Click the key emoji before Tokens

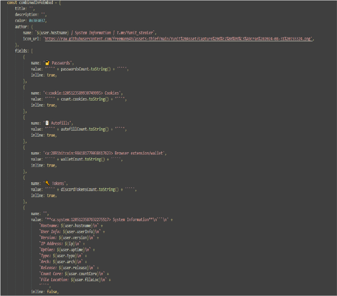click(x=48, y=183)
